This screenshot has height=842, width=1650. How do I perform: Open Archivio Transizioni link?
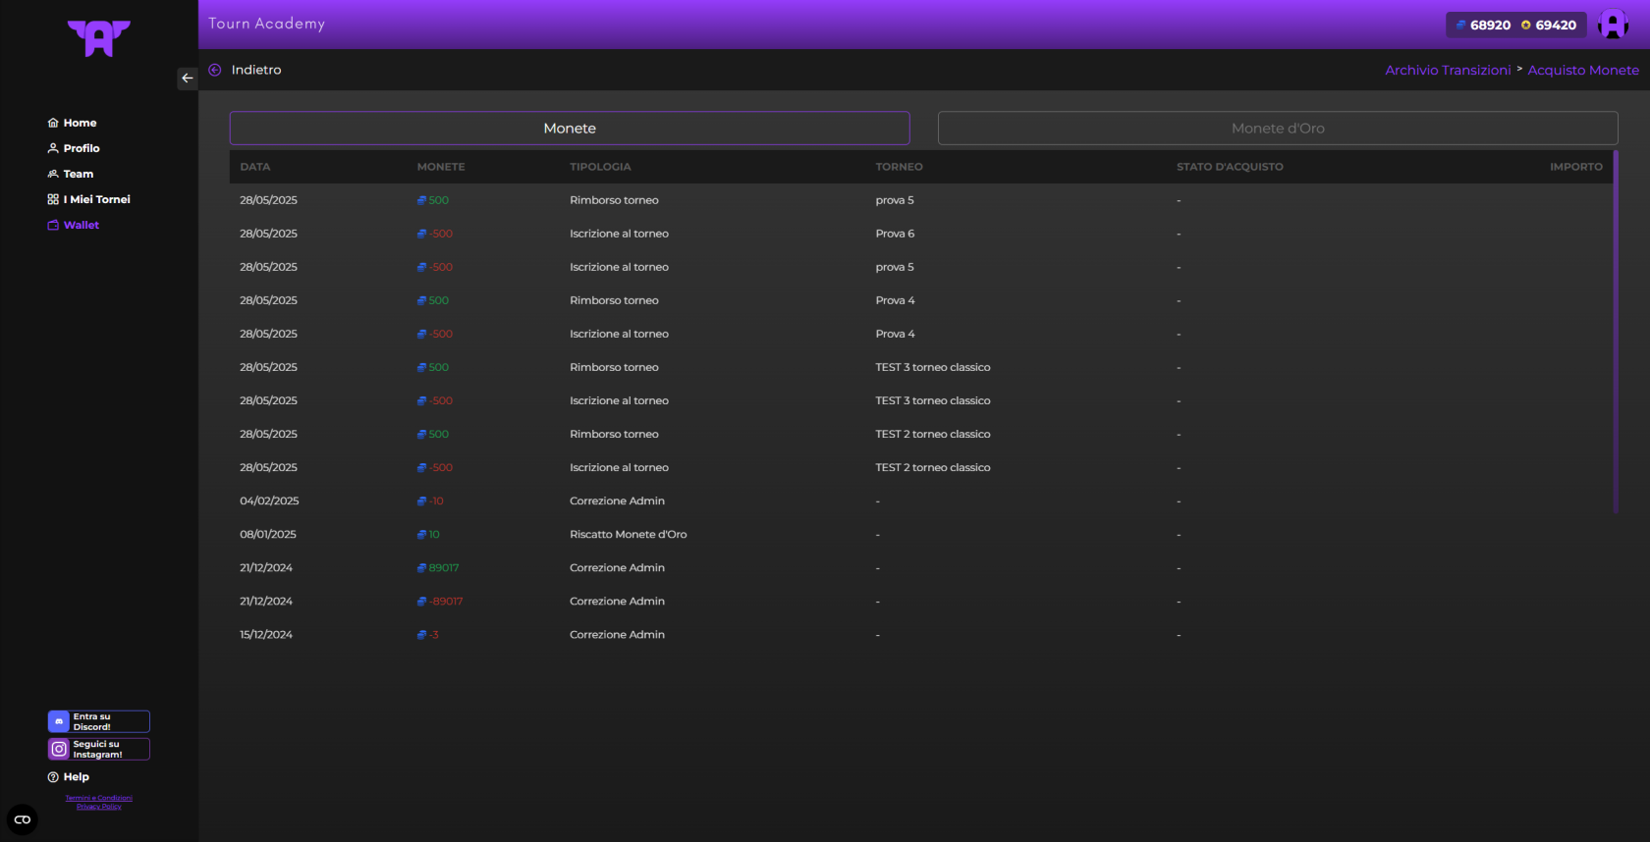click(x=1448, y=71)
